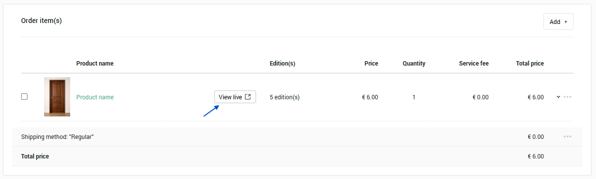Open the shipping method three-dots menu
This screenshot has width=596, height=179.
(x=568, y=136)
